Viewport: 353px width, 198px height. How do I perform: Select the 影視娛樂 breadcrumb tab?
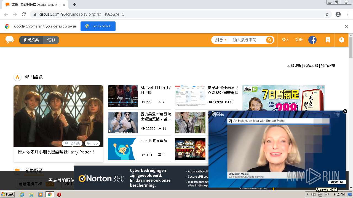(x=31, y=40)
